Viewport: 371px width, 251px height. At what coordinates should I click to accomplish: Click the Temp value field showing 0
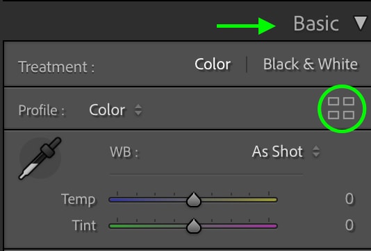pyautogui.click(x=349, y=199)
